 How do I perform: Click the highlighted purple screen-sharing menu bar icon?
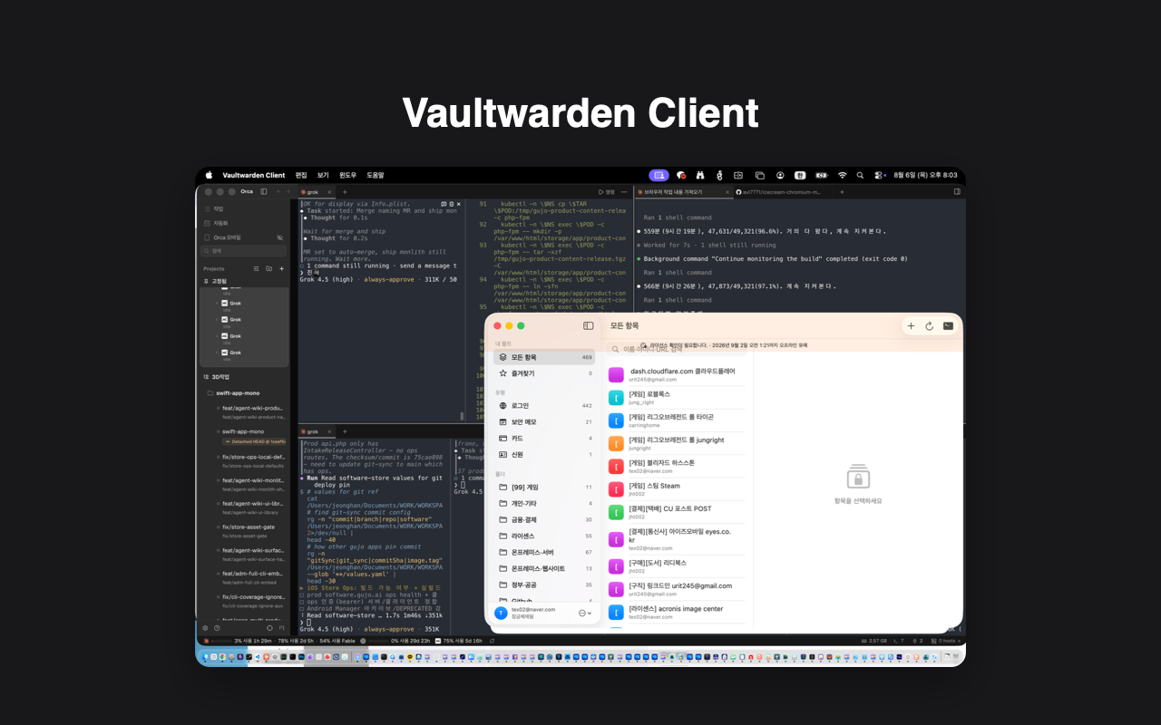click(x=659, y=175)
